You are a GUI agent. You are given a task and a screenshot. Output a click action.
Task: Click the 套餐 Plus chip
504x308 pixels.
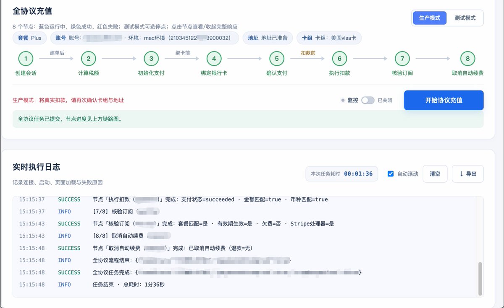click(30, 38)
